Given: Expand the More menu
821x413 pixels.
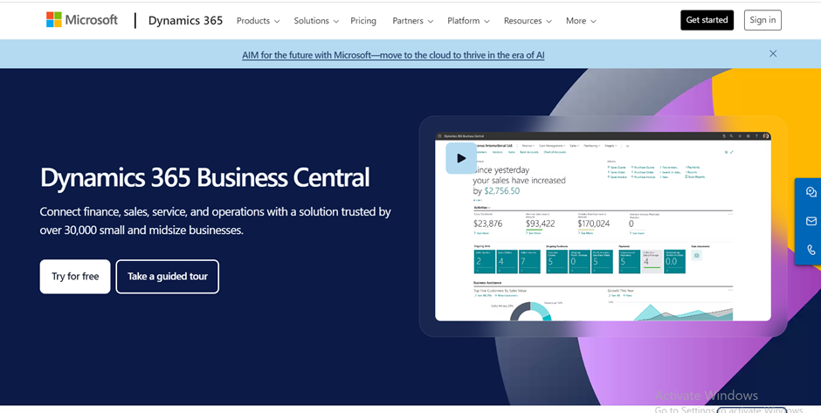Looking at the screenshot, I should click(x=581, y=21).
